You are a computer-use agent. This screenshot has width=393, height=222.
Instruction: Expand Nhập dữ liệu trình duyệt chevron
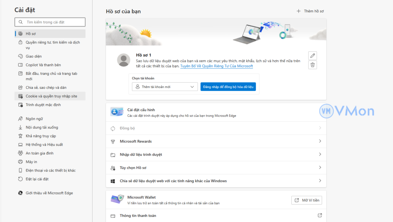[x=320, y=154]
